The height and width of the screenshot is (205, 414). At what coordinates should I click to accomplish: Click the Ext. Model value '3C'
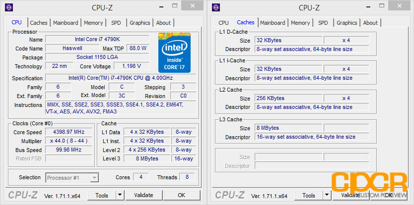tap(122, 96)
